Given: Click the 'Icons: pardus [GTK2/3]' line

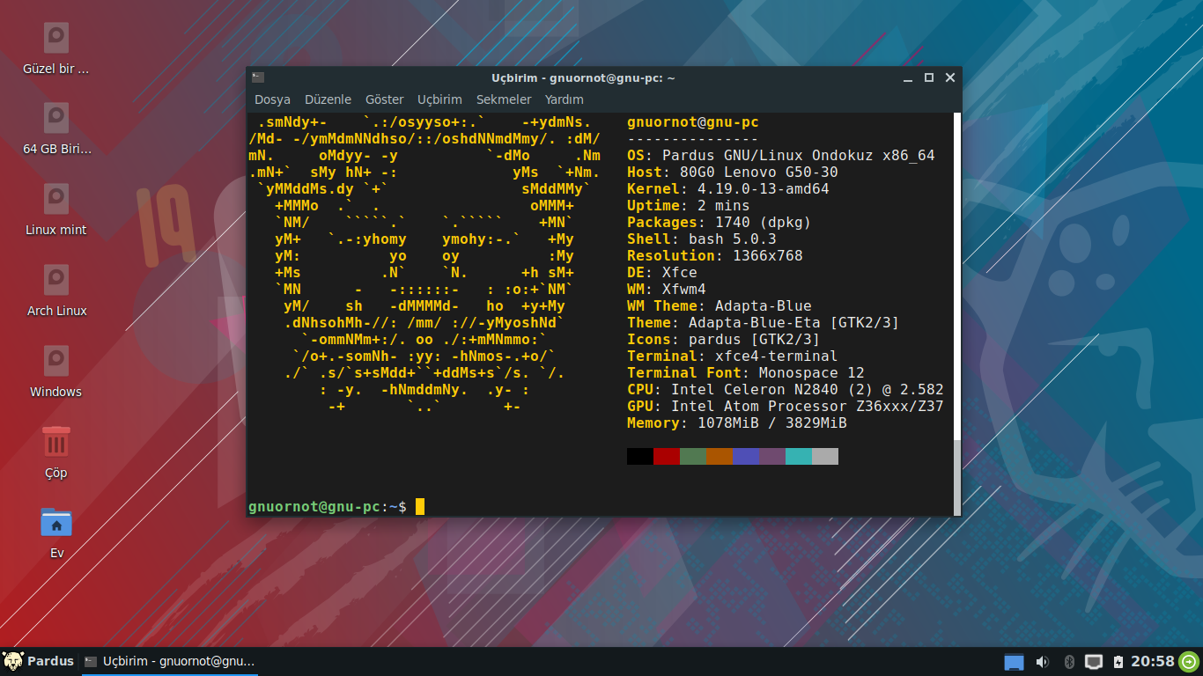Looking at the screenshot, I should coord(724,340).
